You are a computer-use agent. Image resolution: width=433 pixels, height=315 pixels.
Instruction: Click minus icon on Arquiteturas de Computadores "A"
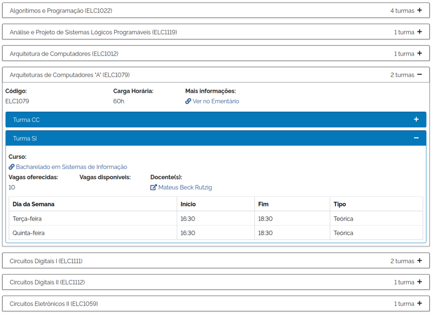[419, 75]
